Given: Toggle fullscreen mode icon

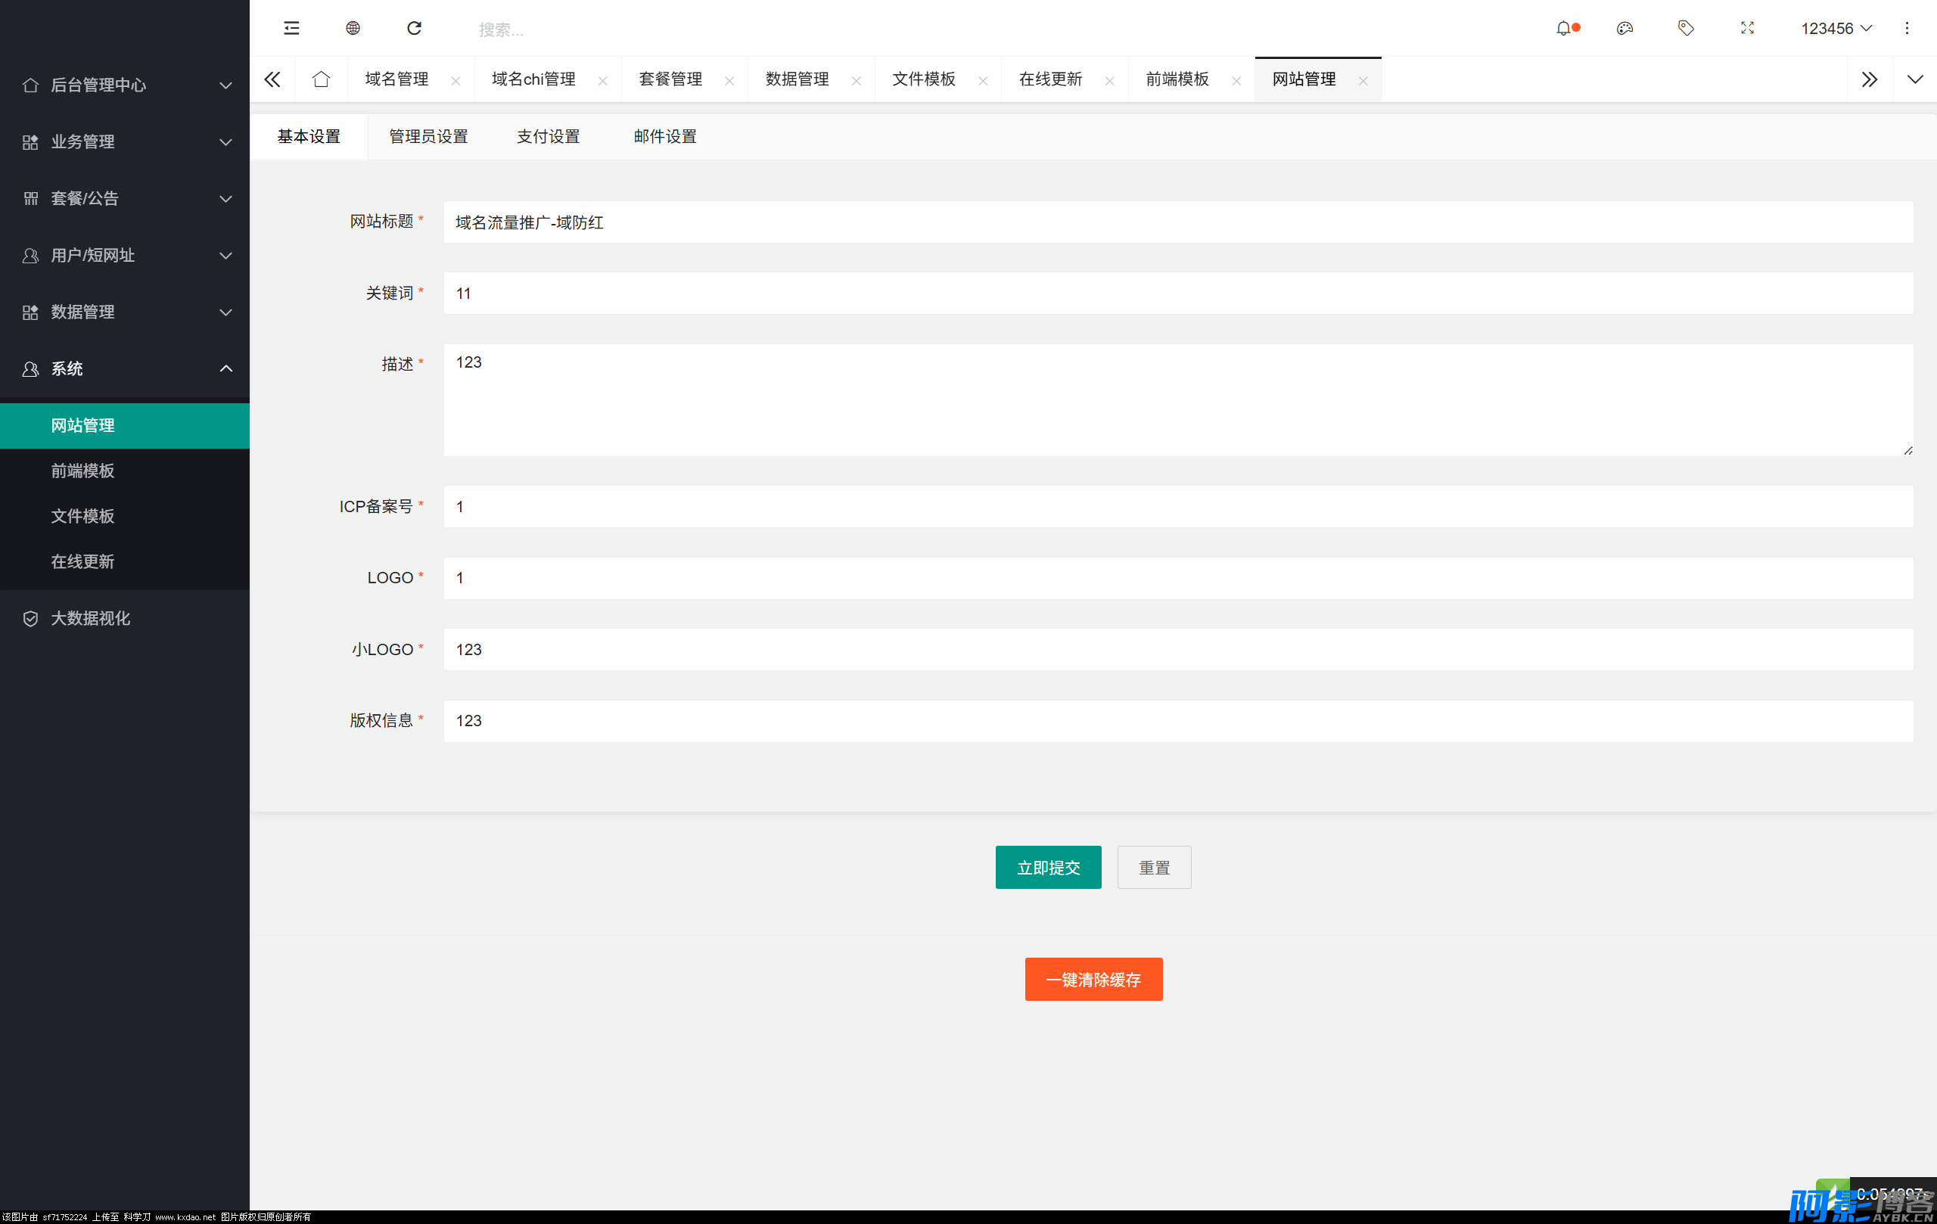Looking at the screenshot, I should pos(1746,28).
